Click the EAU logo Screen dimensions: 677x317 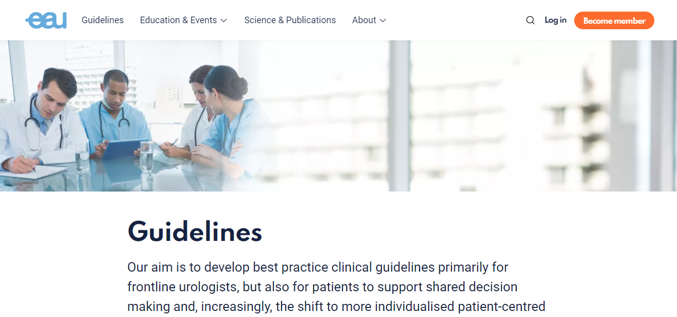[46, 20]
